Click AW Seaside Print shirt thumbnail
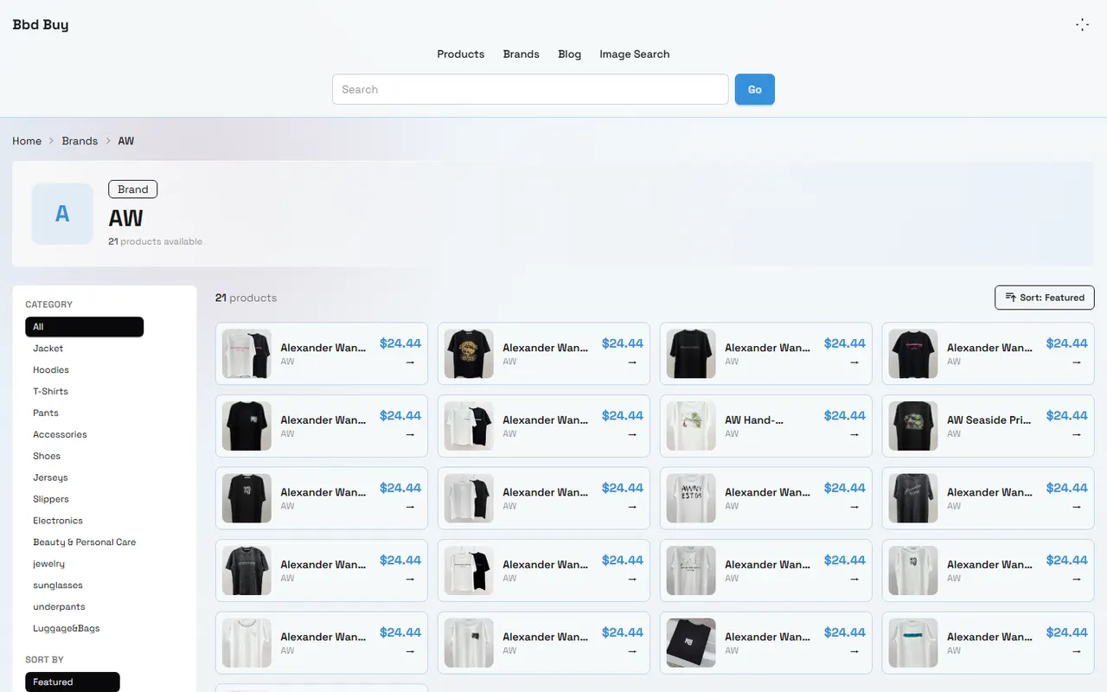This screenshot has height=692, width=1107. click(913, 426)
